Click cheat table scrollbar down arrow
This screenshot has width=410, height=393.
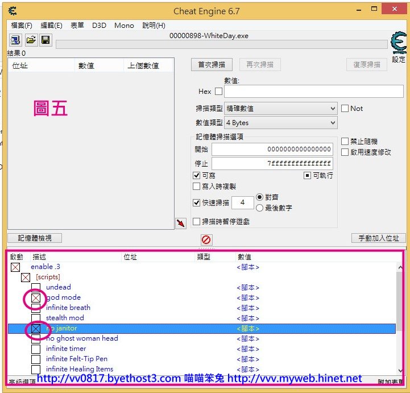tap(400, 370)
